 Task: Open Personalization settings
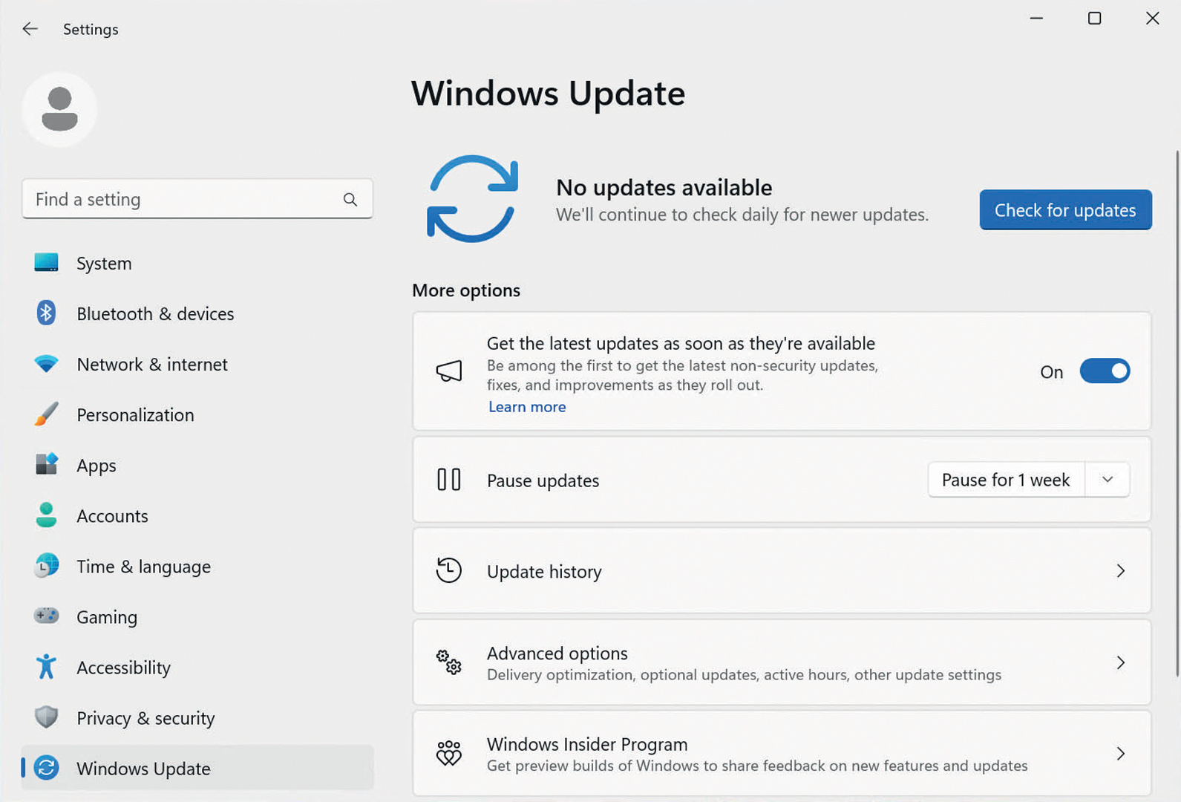[197, 414]
